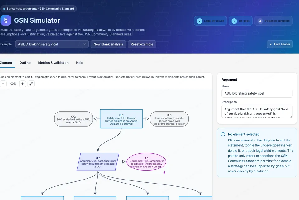Click the No gaps checkmark icon
299x200 pixels.
[x=234, y=21]
